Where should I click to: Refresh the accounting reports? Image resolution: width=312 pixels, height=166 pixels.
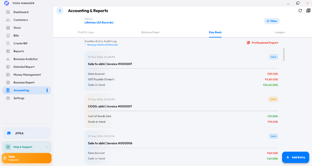(x=300, y=11)
